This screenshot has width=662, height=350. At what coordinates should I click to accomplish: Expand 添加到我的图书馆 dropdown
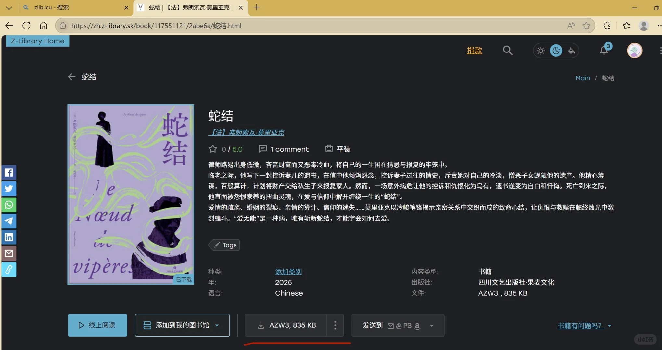pos(217,325)
